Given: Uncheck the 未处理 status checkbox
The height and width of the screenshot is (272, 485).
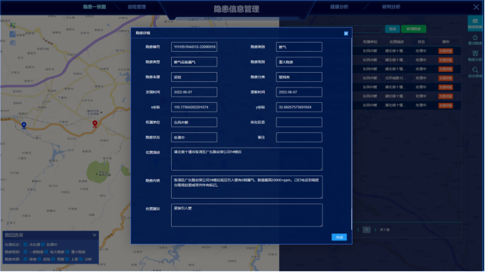Looking at the screenshot, I should (25, 245).
